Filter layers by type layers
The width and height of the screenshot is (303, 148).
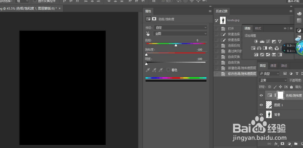297,73
